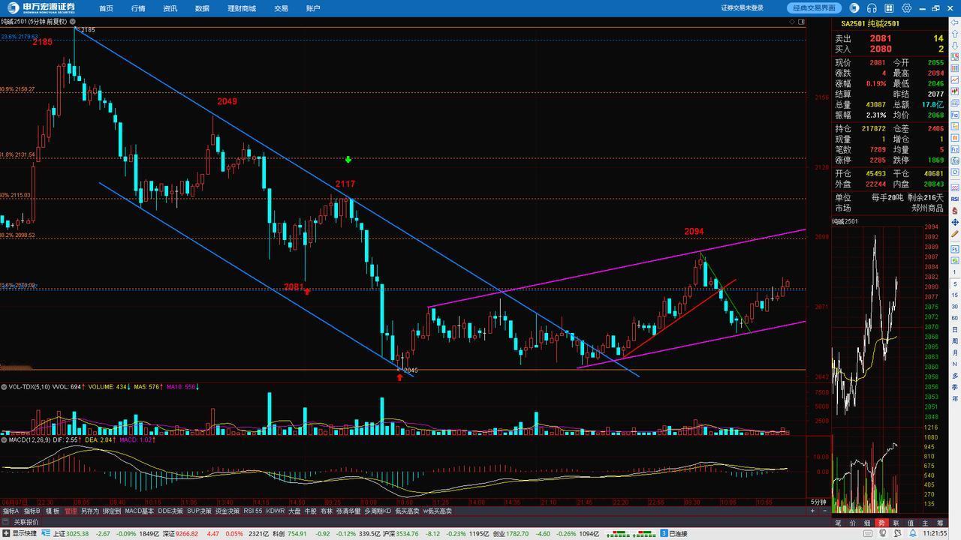
Task: Click the 模板 button
Action: click(x=53, y=511)
